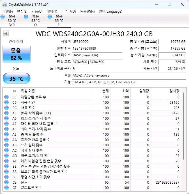Click the status icon of attribute 05

coord(6,97)
